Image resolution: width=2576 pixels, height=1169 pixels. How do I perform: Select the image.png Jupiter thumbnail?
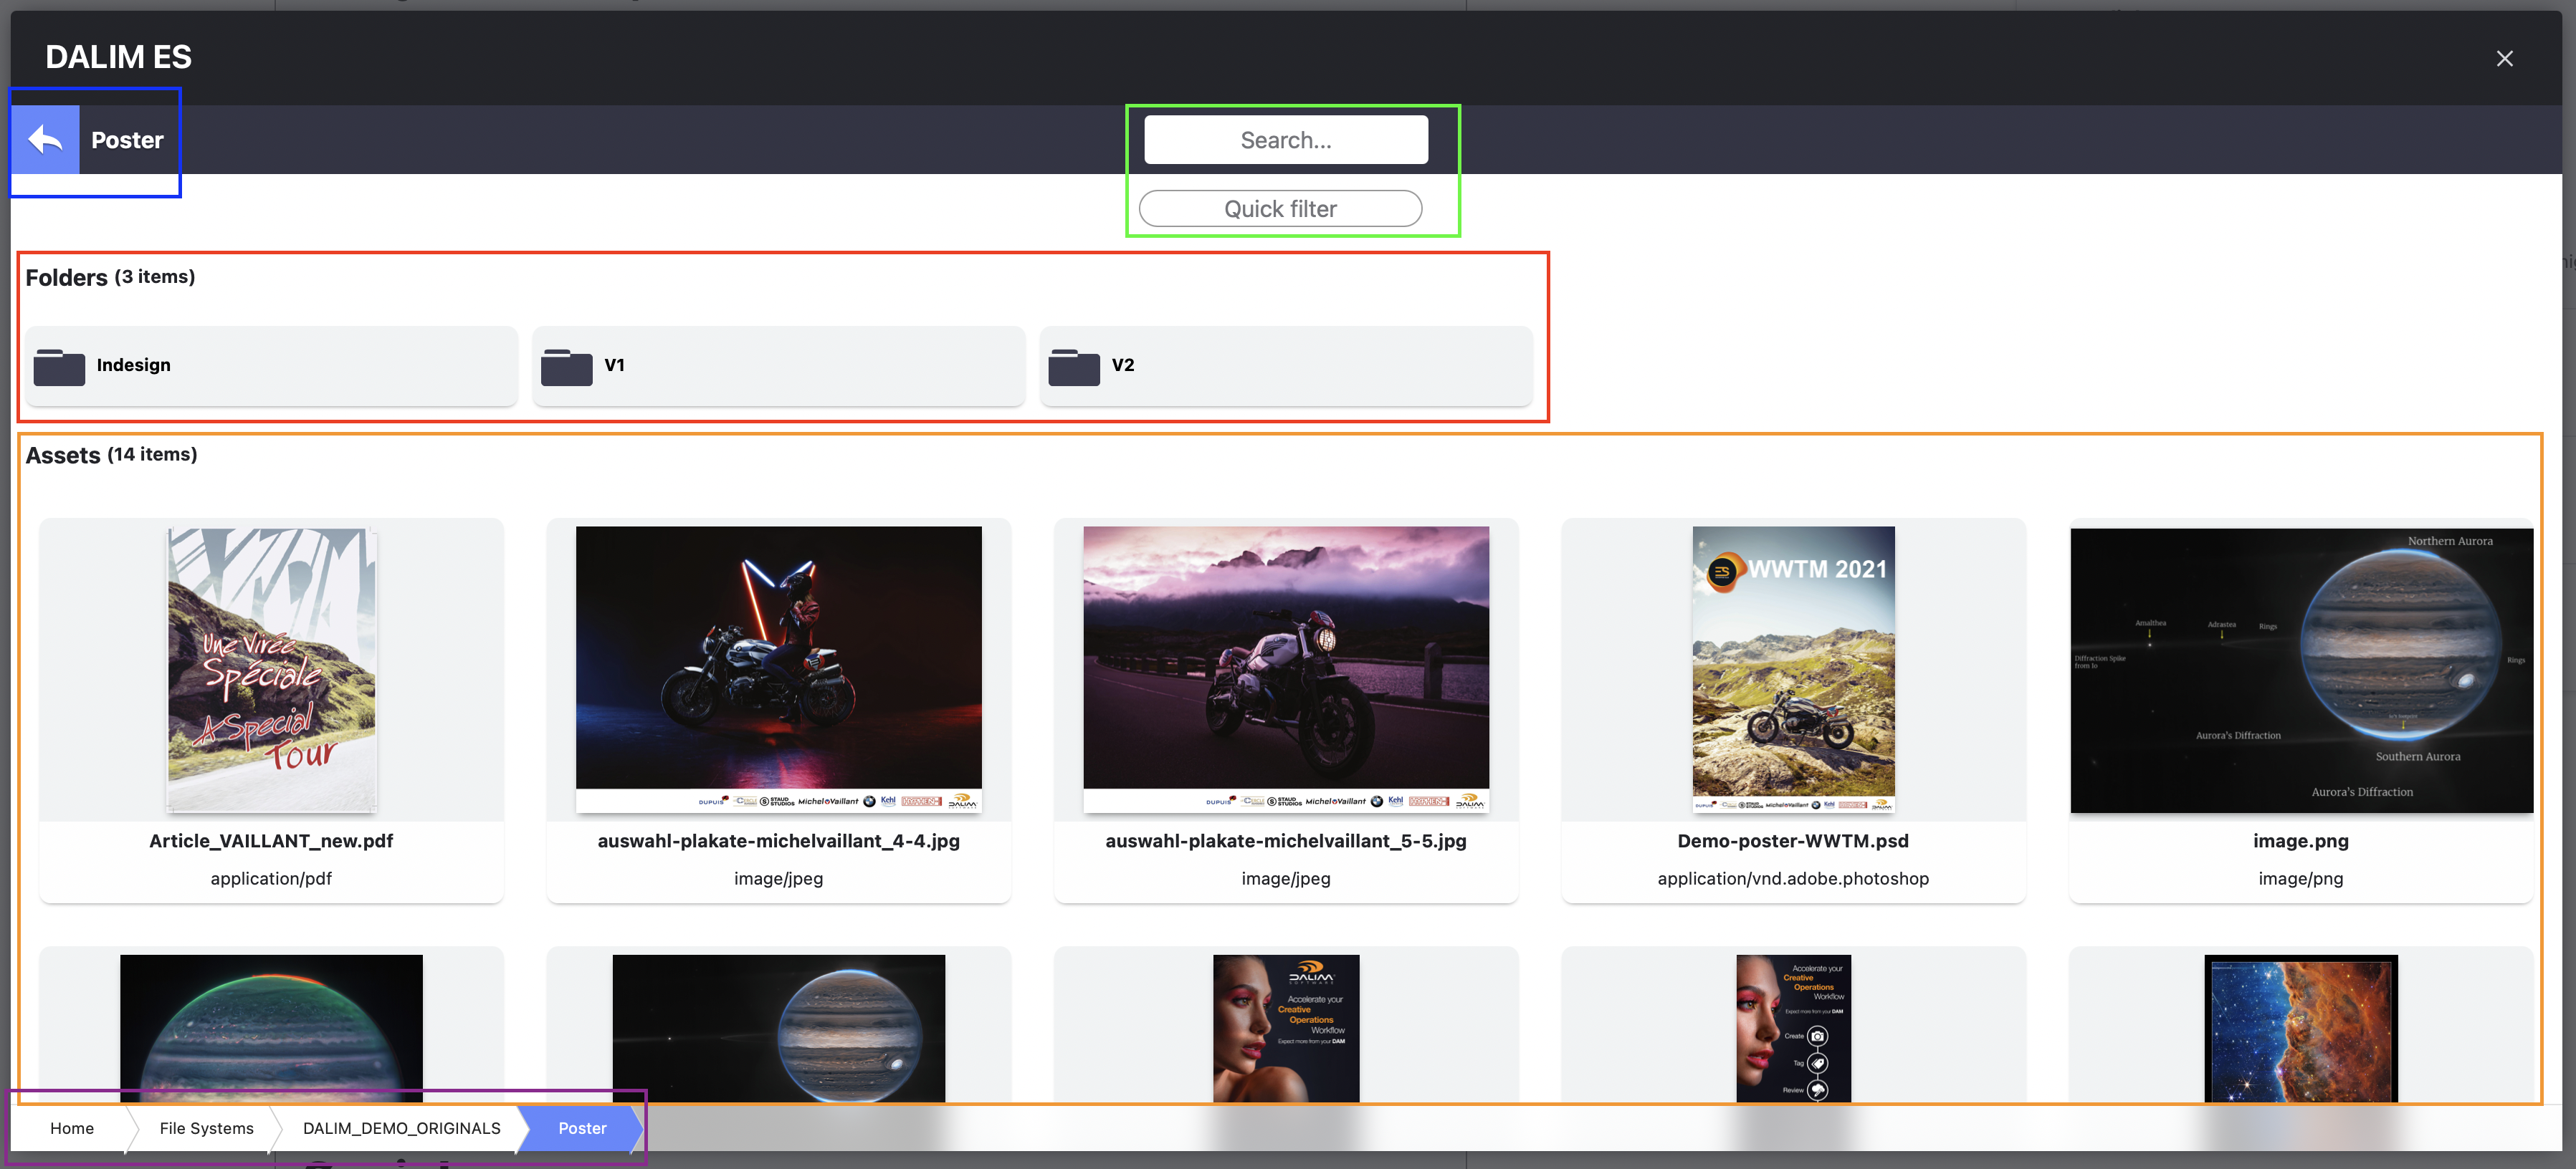click(x=2301, y=670)
